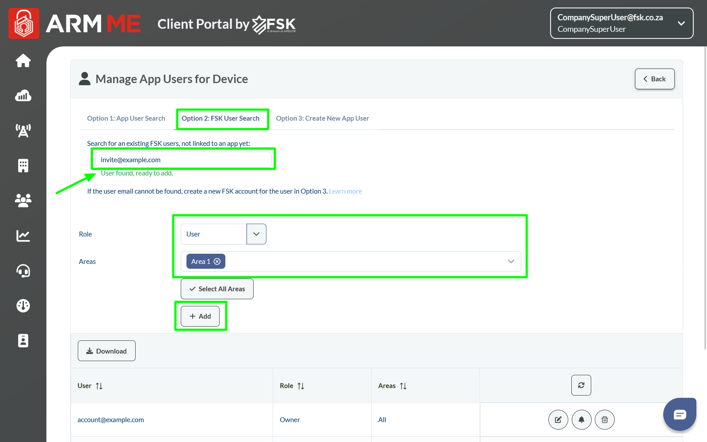The height and width of the screenshot is (442, 707).
Task: Click the FSK user email search field
Action: tap(183, 160)
